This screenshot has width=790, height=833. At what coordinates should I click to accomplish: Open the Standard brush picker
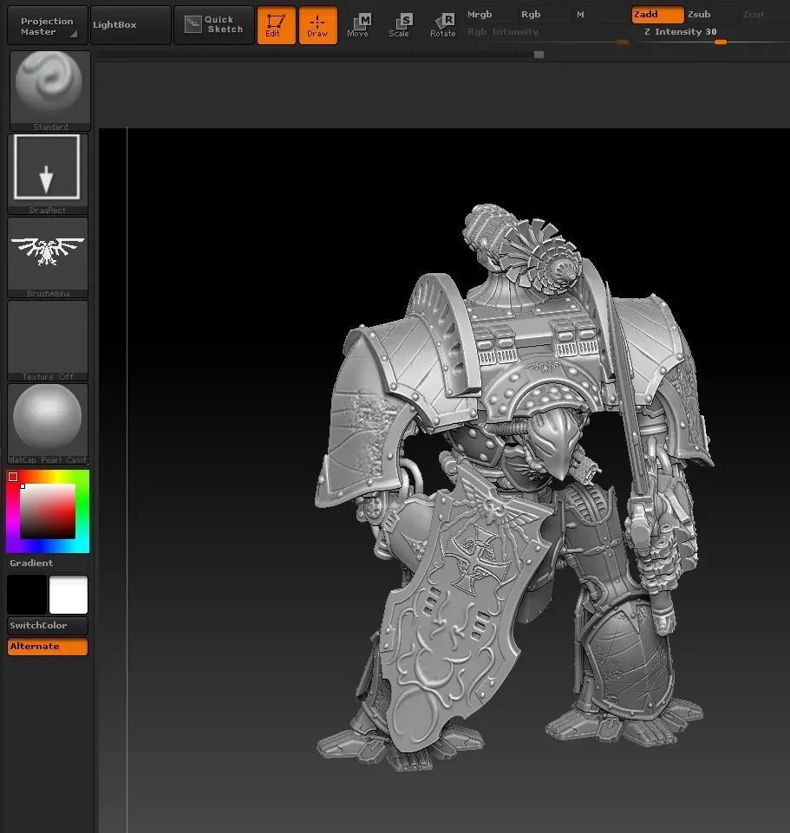(50, 90)
